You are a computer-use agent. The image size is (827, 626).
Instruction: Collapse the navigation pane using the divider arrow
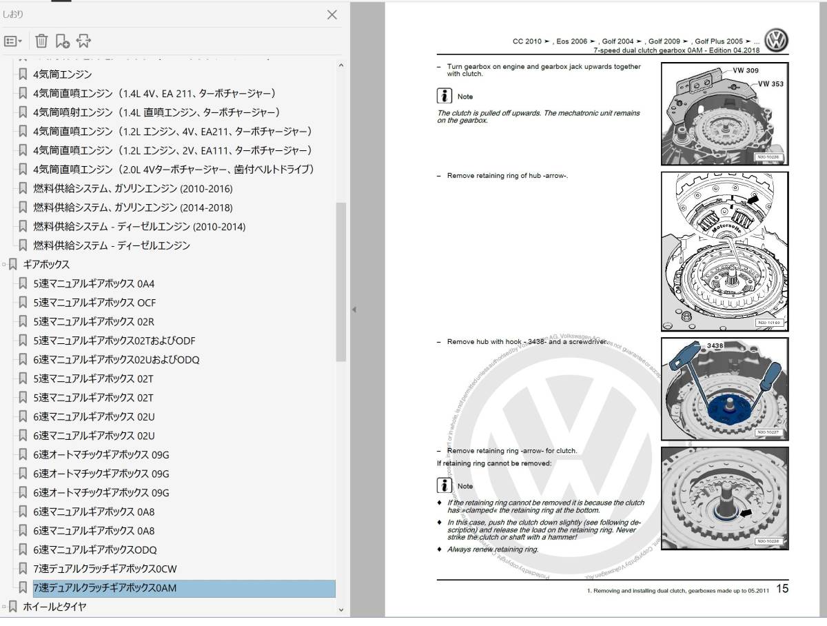tap(354, 310)
